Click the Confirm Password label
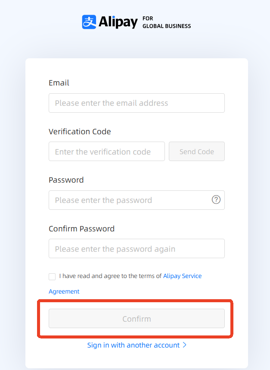This screenshot has height=370, width=270. (81, 229)
